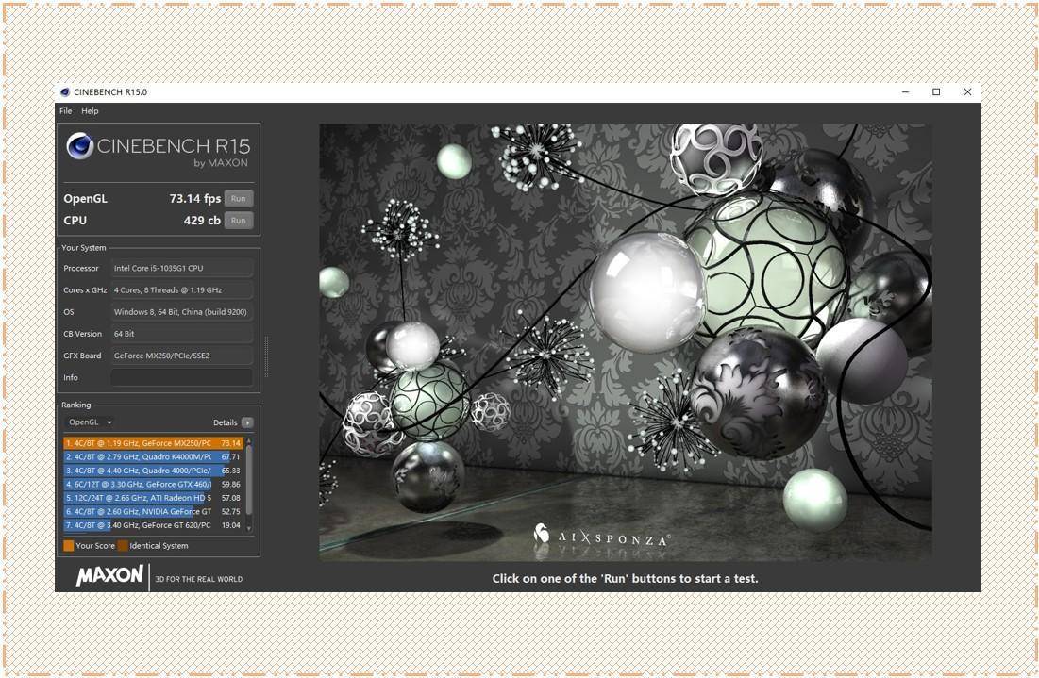Maximize the Cinebench window
Viewport: 1039px width, 678px height.
pos(936,92)
